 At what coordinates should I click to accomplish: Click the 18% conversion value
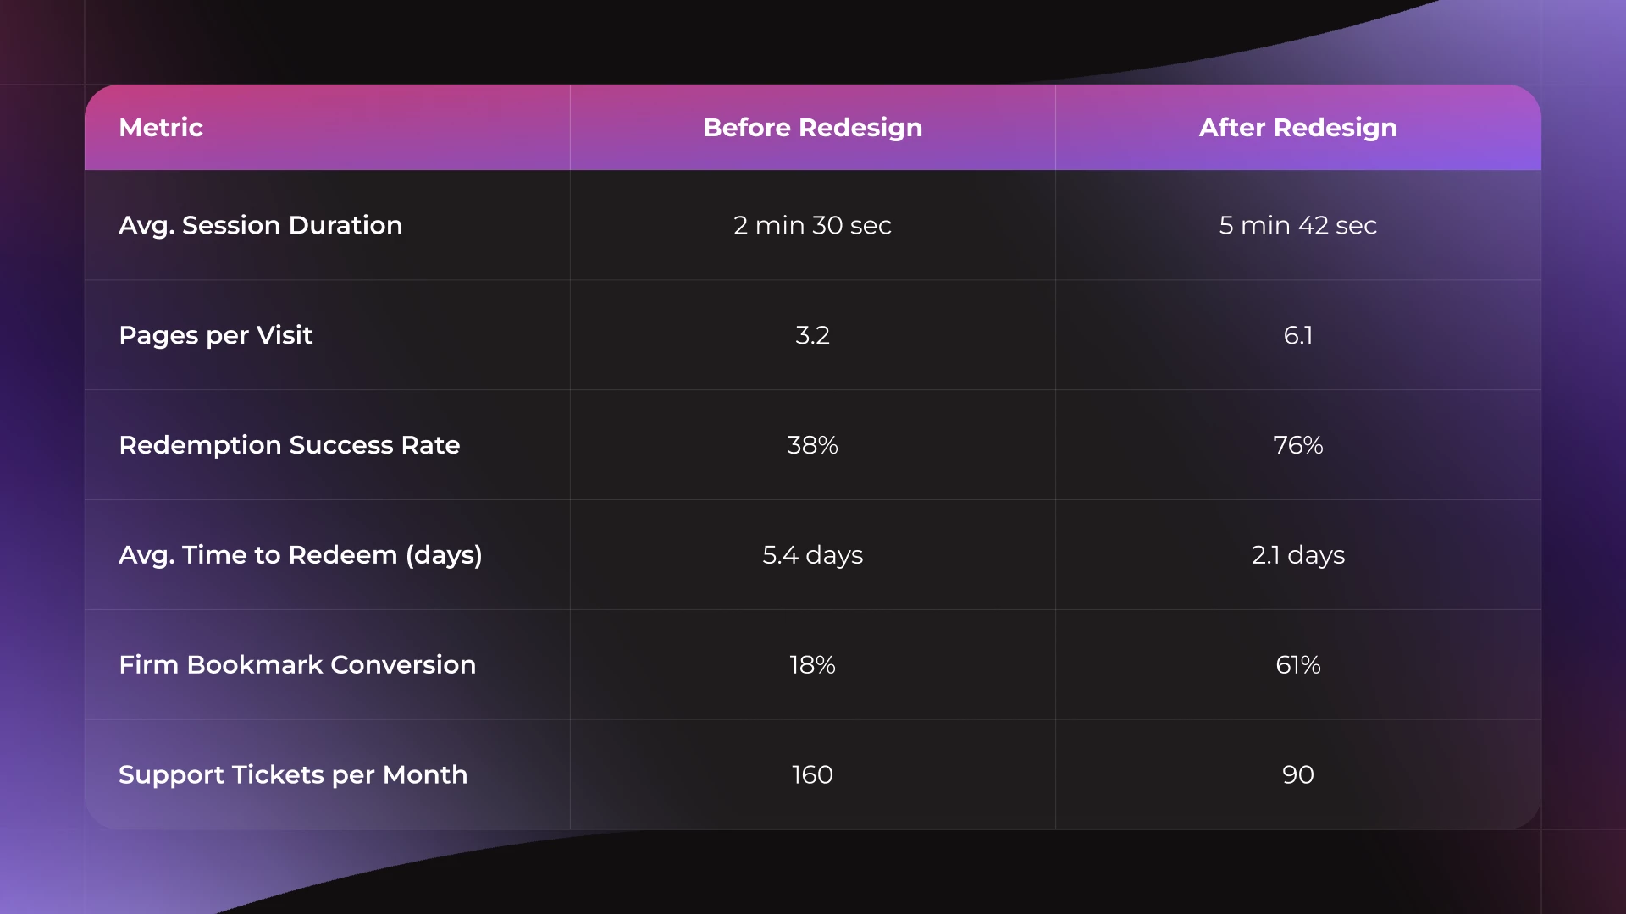coord(812,665)
